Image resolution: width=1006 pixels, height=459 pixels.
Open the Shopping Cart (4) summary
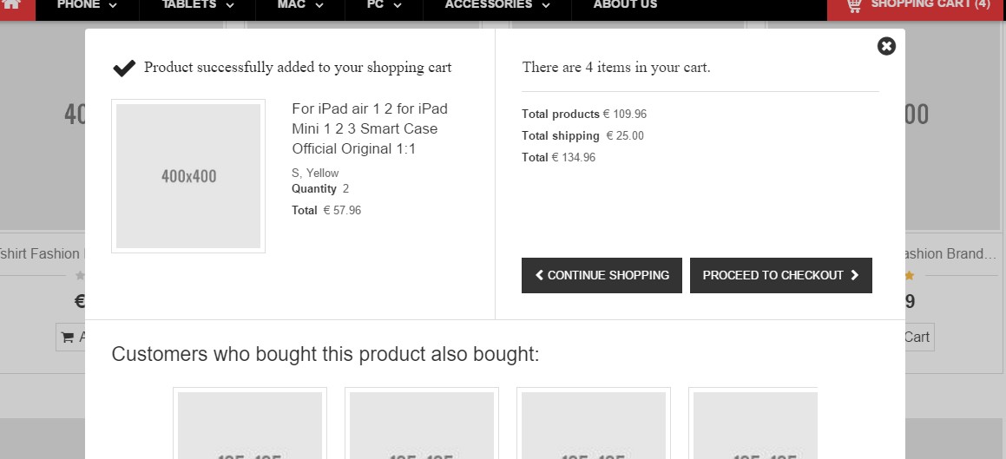(917, 6)
